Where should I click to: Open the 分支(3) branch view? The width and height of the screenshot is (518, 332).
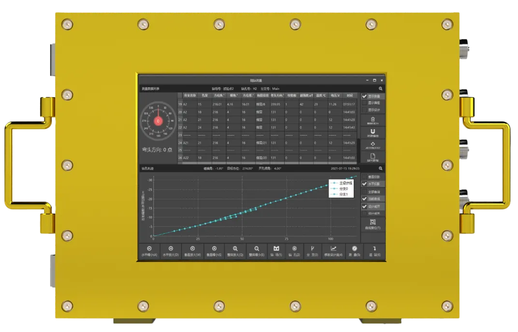[312, 251]
